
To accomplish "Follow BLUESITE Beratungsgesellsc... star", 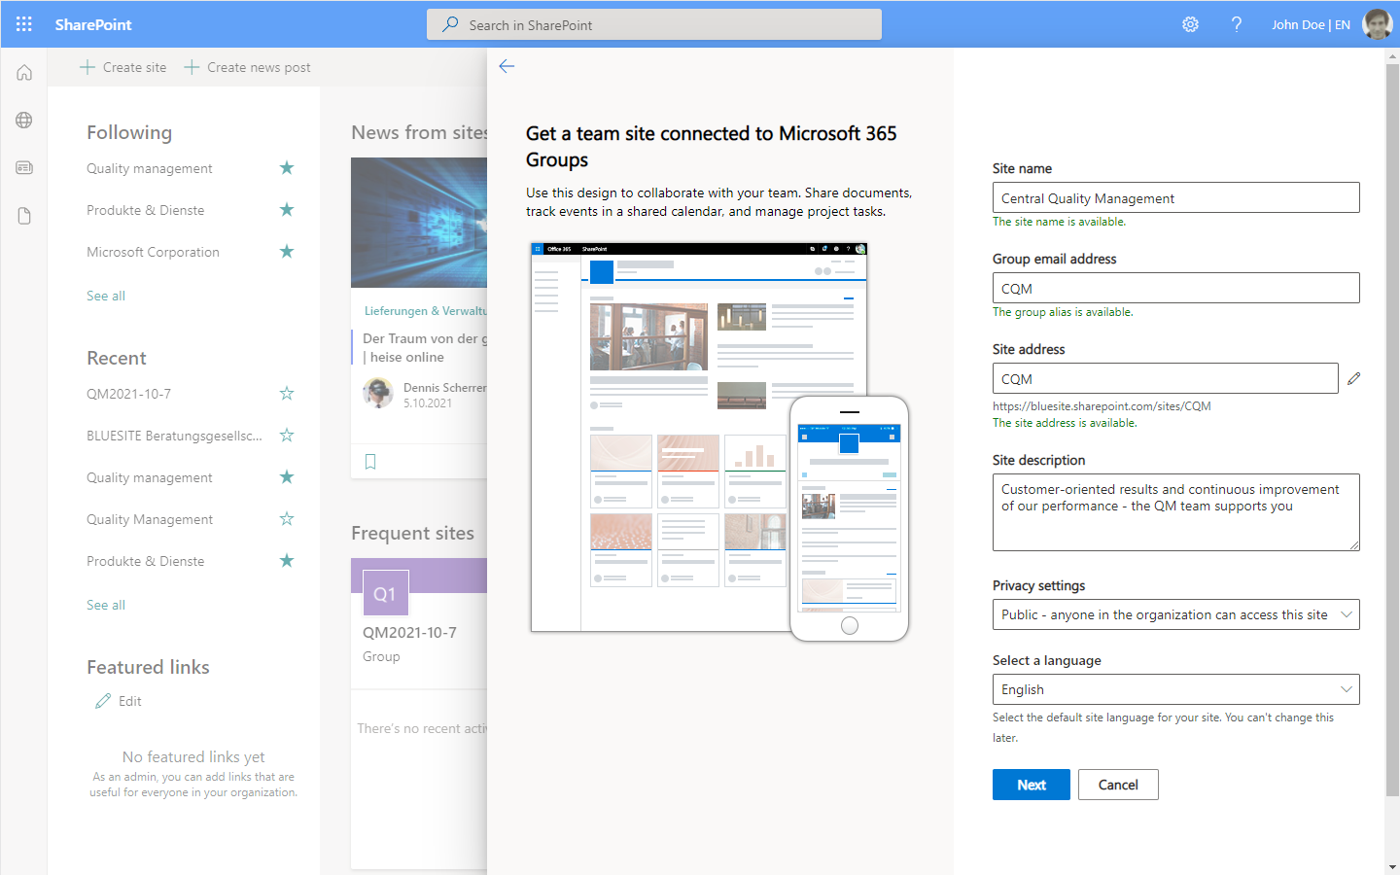I will 287,436.
